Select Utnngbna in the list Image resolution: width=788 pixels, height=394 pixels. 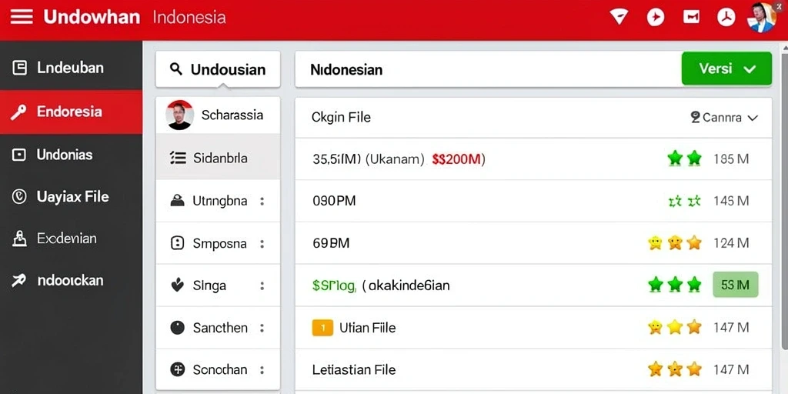pos(218,201)
